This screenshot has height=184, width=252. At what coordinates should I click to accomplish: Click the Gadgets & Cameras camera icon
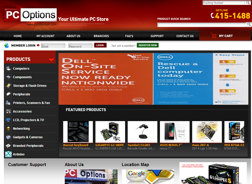[8, 137]
